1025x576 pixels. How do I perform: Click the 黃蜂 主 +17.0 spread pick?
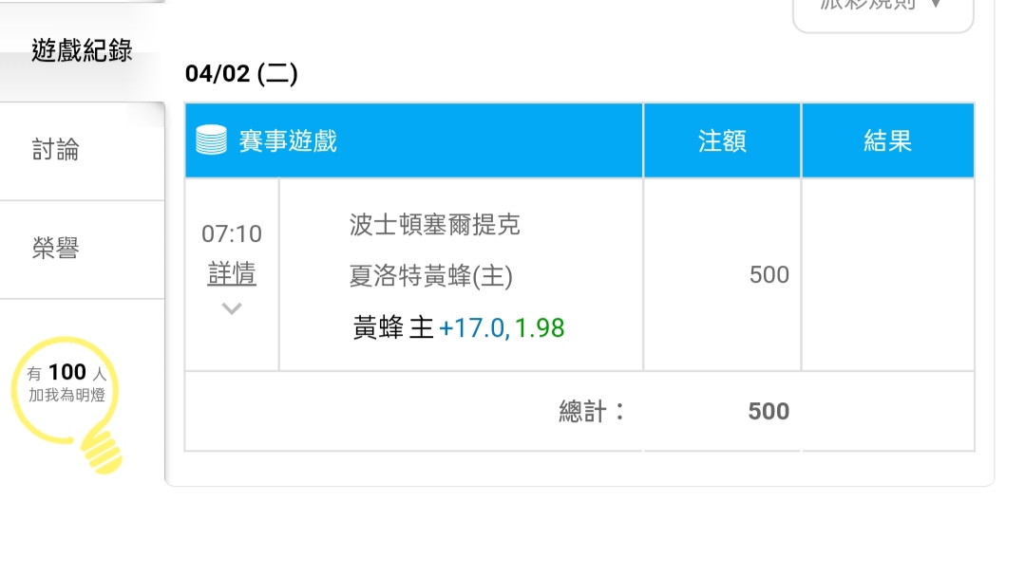pyautogui.click(x=430, y=327)
